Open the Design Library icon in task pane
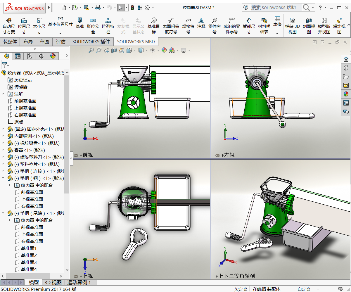This screenshot has height=292, width=351. click(x=346, y=68)
